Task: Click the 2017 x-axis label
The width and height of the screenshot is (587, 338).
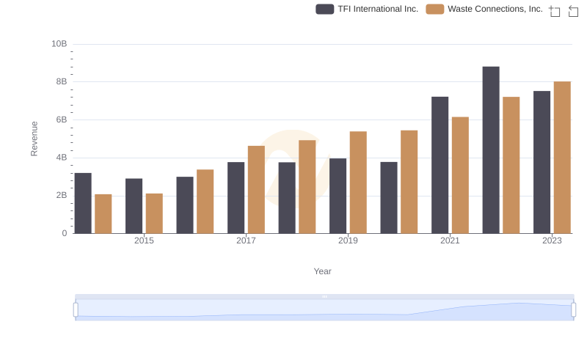Action: [246, 240]
